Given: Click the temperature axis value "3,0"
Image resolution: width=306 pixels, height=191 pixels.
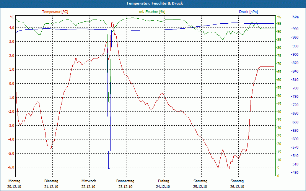Looking at the screenshot, I should (x=12, y=42).
